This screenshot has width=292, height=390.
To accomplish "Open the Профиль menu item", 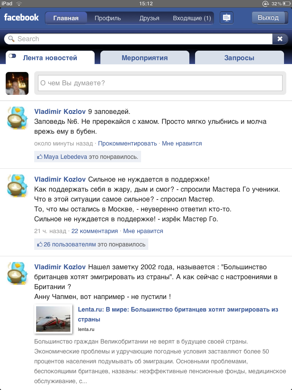I will coord(108,18).
